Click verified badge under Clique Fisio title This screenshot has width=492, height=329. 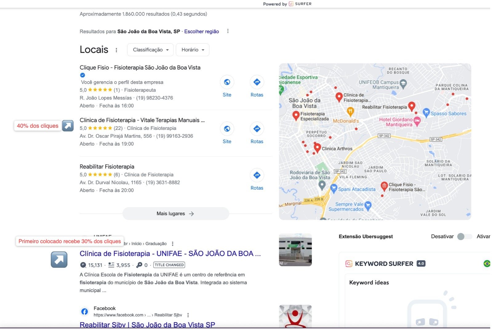pyautogui.click(x=82, y=75)
